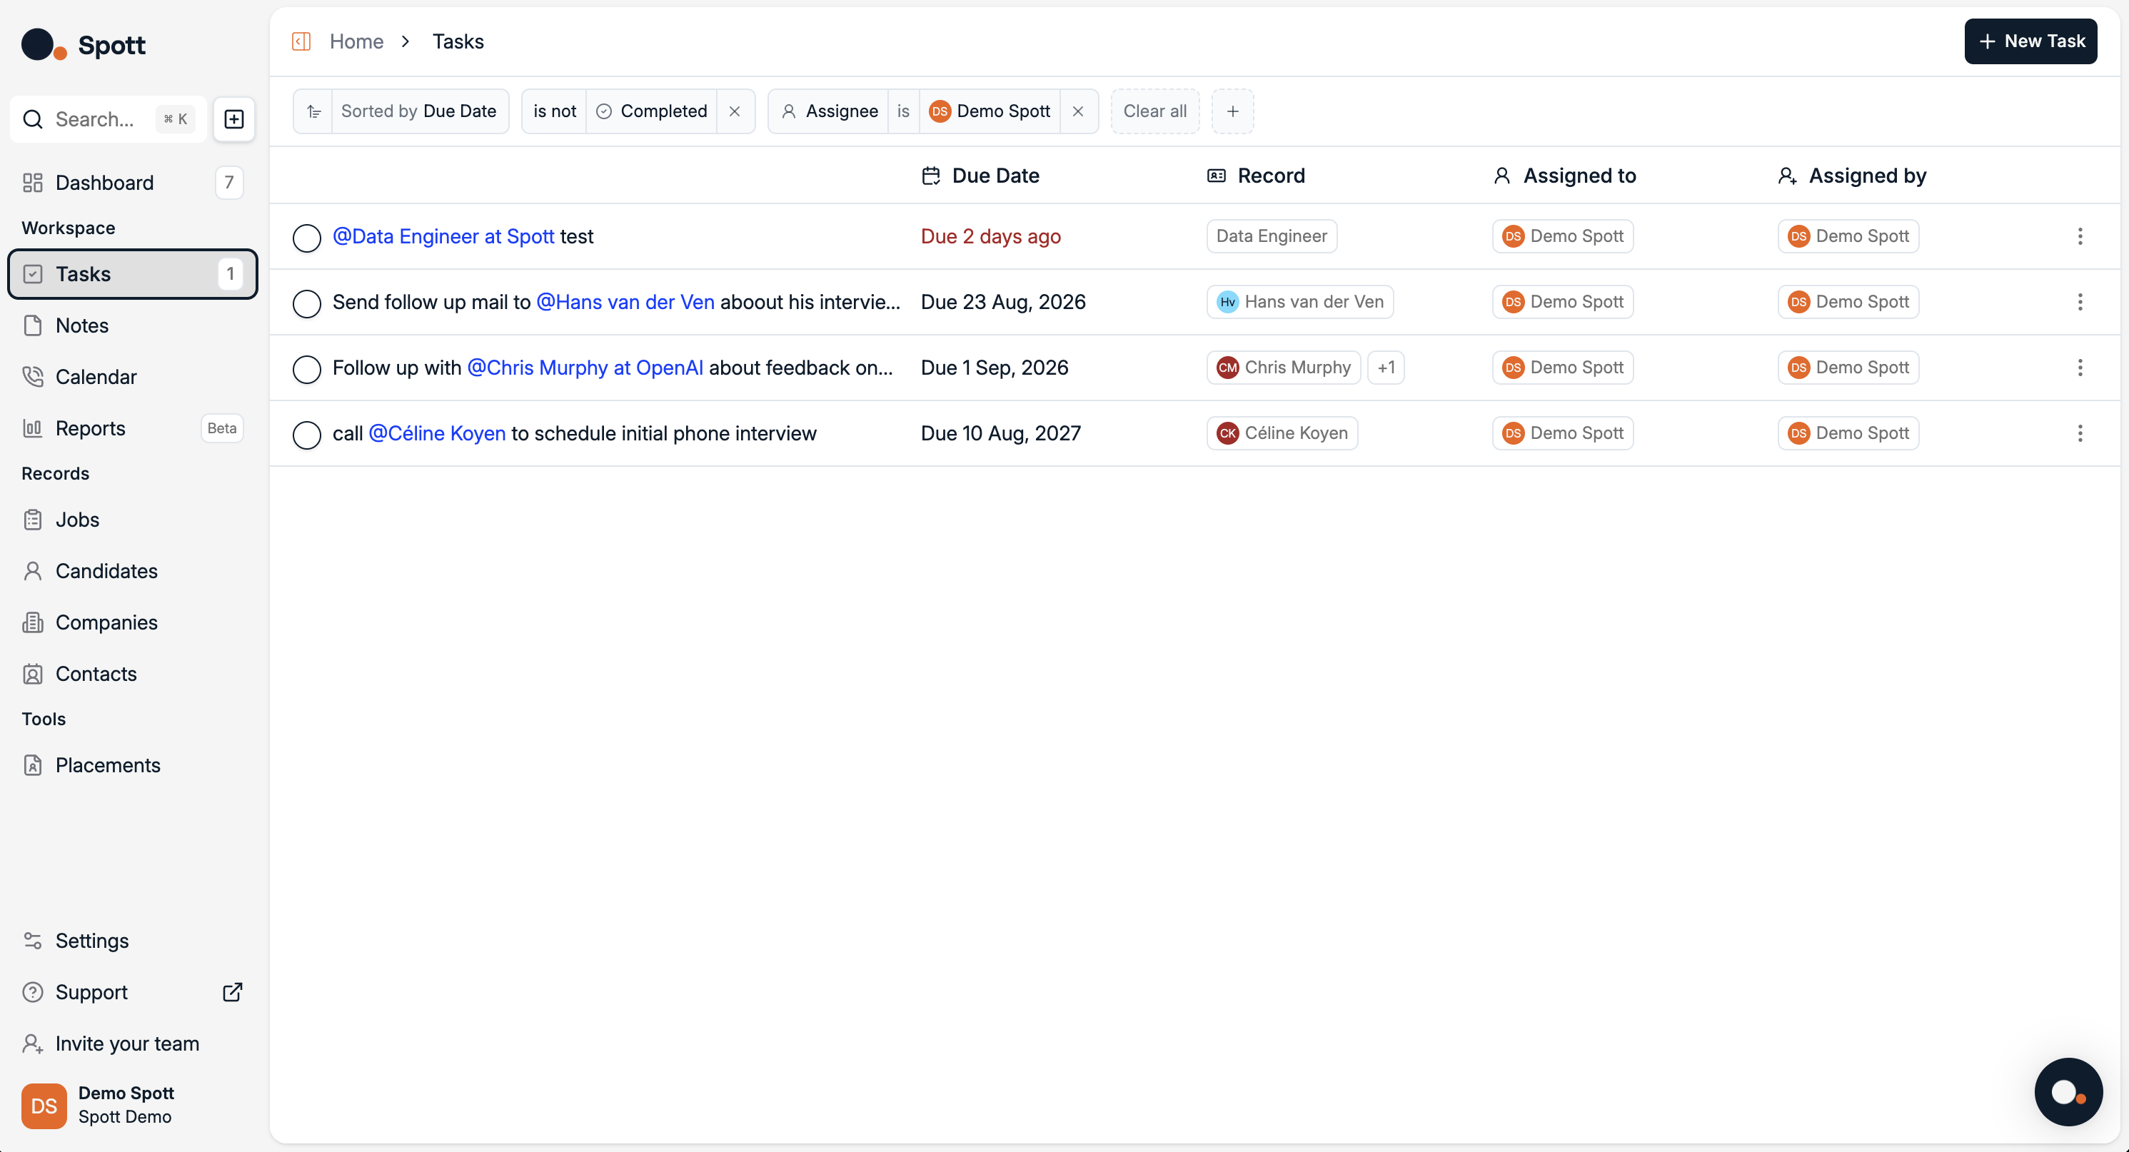Remove the Assignee Demo Spott filter
Image resolution: width=2129 pixels, height=1152 pixels.
(1078, 111)
